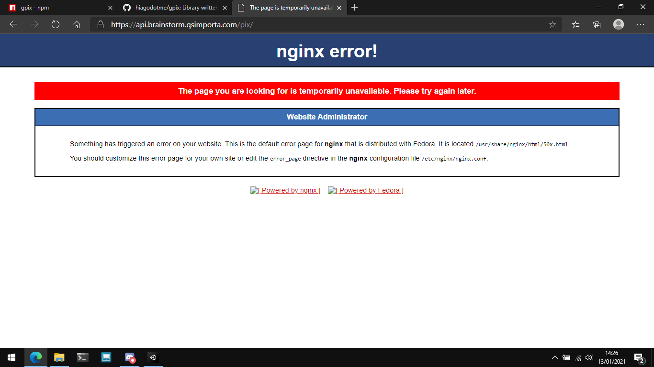Image resolution: width=654 pixels, height=367 pixels.
Task: Open the blue monitor app in taskbar
Action: pyautogui.click(x=106, y=357)
